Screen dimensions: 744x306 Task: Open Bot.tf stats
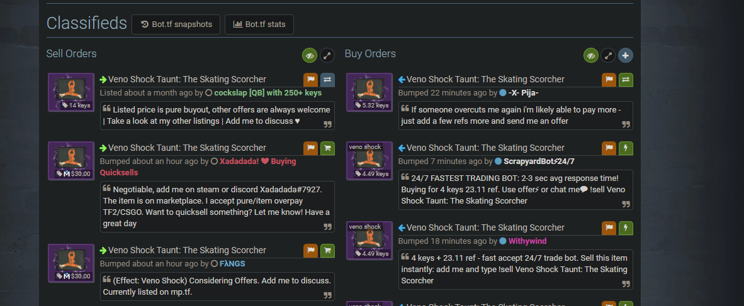(x=259, y=25)
